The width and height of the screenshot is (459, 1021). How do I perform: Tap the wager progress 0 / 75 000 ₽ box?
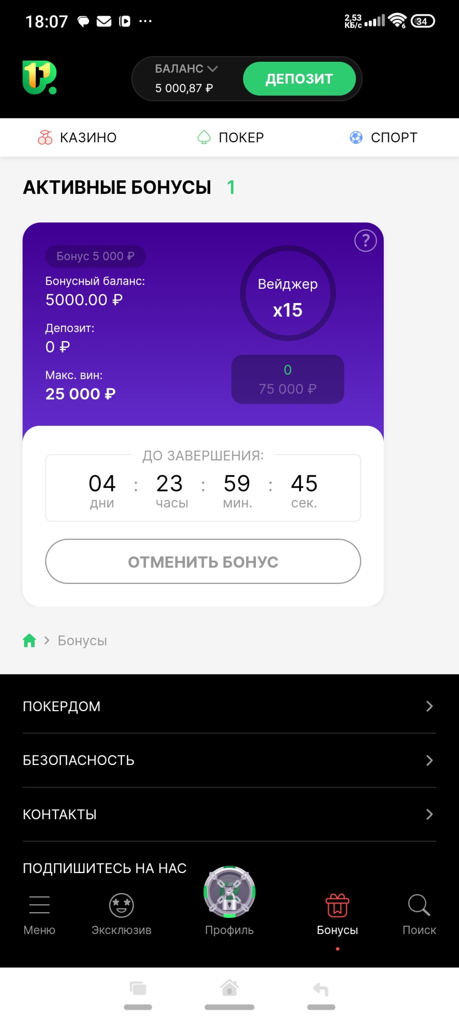click(288, 379)
